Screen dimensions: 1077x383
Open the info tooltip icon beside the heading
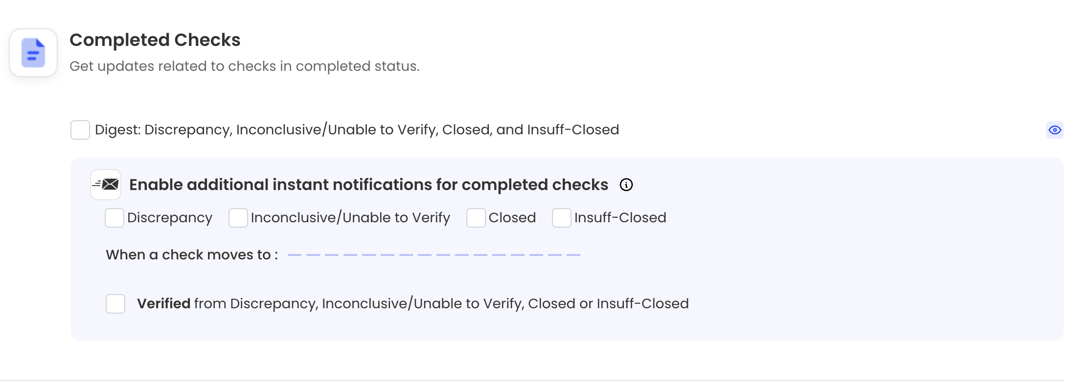(626, 185)
